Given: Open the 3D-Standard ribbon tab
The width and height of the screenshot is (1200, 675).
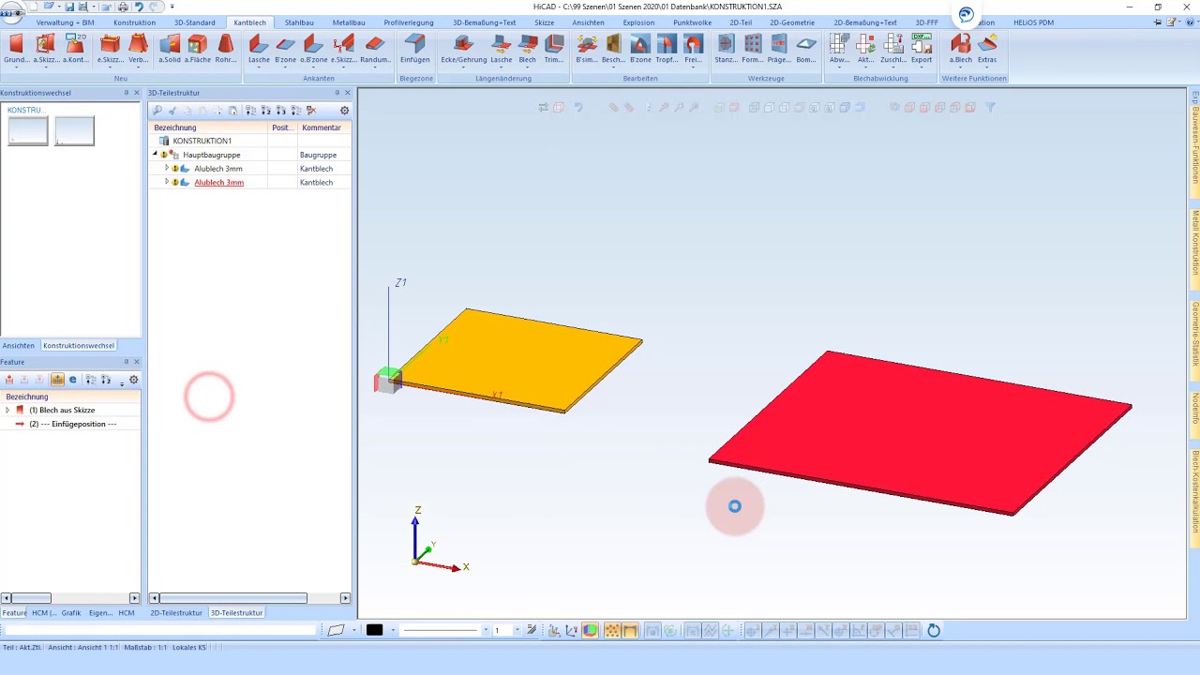Looking at the screenshot, I should pyautogui.click(x=195, y=22).
